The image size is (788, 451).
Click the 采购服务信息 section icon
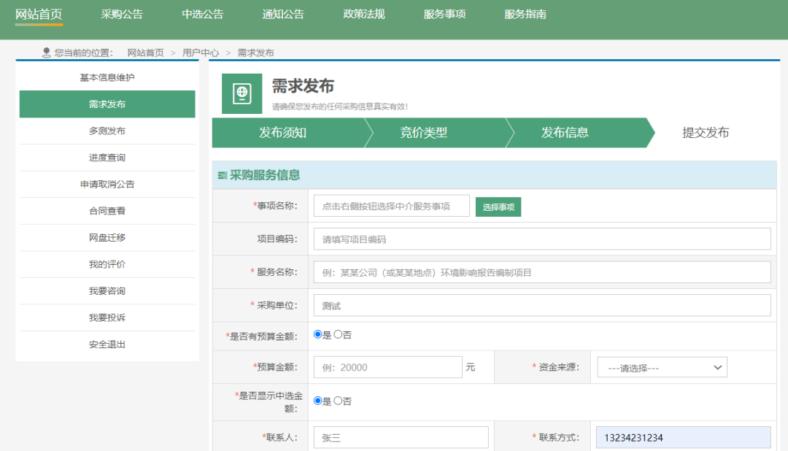pos(223,174)
